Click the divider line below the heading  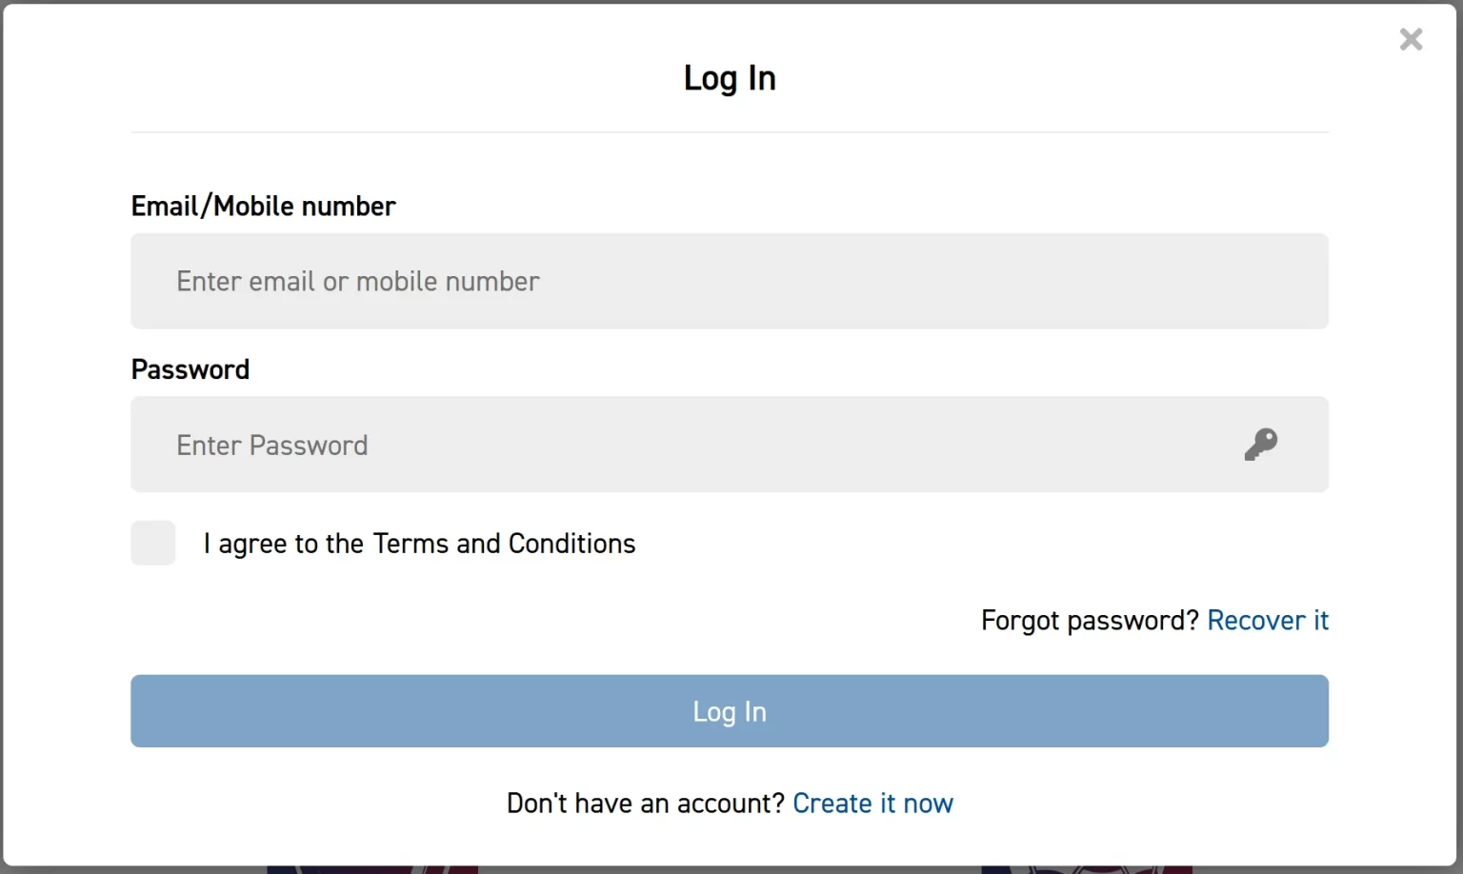coord(730,132)
